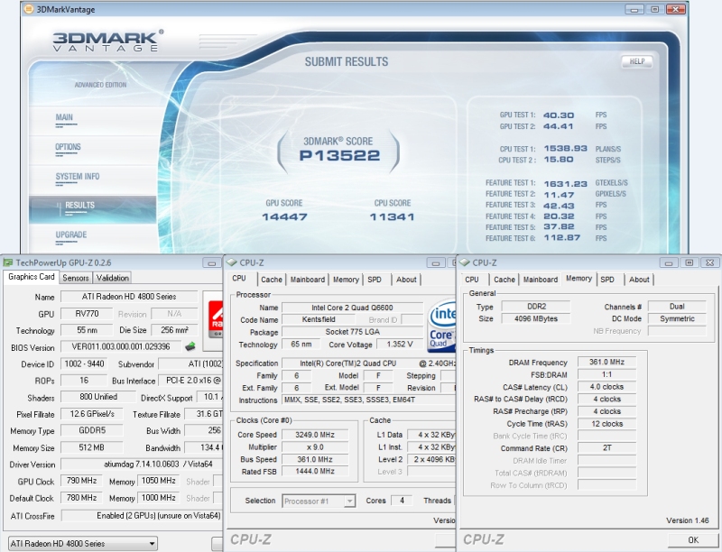The width and height of the screenshot is (722, 552).
Task: Select About tab in middle CPU-Z window
Action: click(x=406, y=280)
